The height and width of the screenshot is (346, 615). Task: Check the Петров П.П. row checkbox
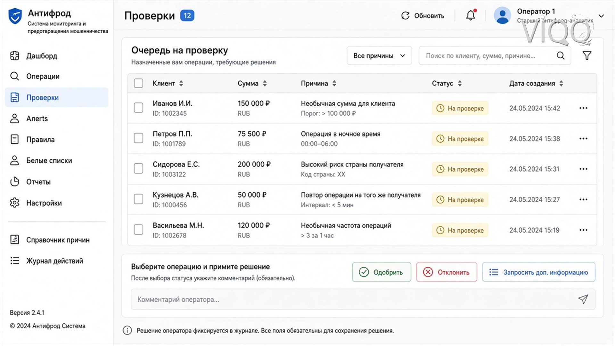tap(138, 138)
